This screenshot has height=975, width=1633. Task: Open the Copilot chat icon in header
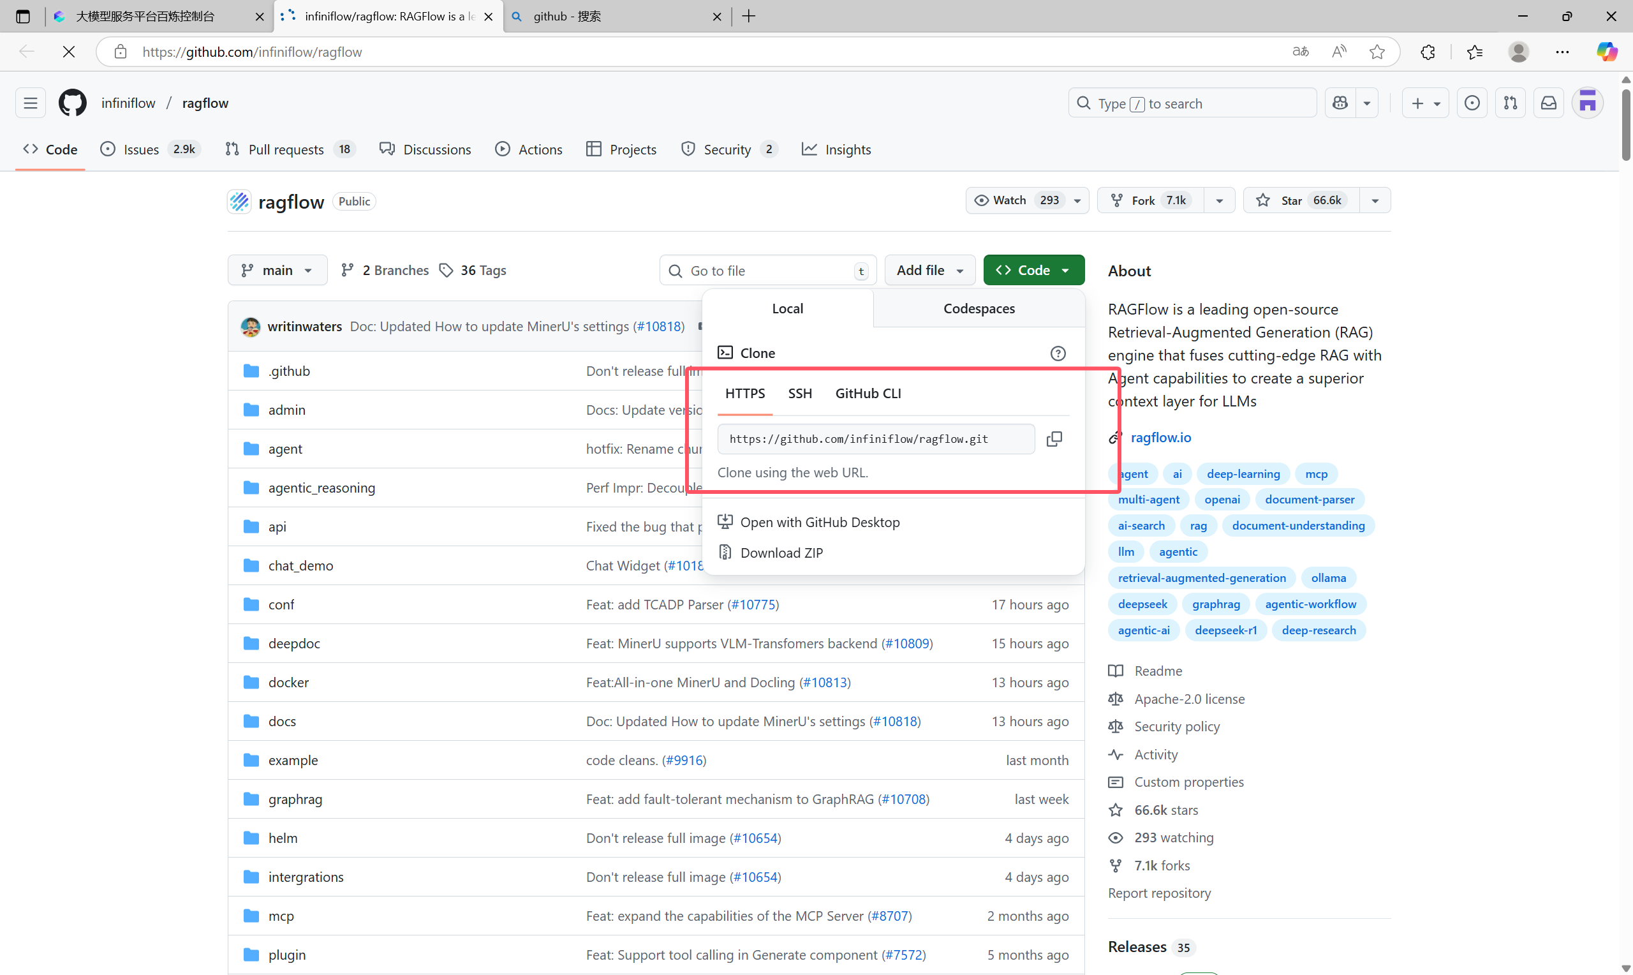pyautogui.click(x=1340, y=103)
